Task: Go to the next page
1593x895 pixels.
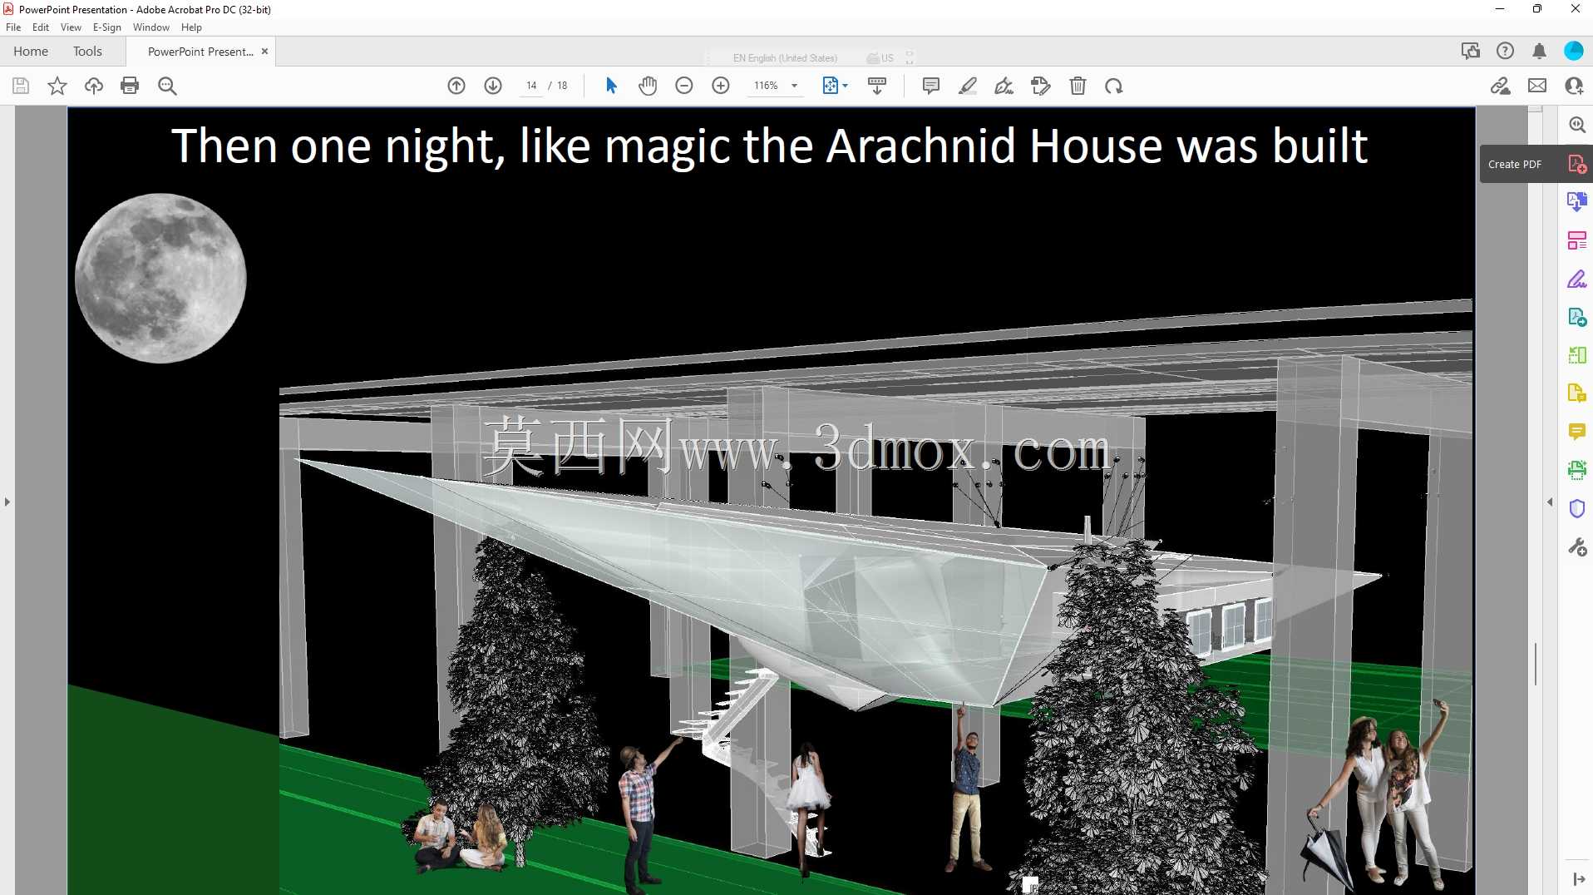Action: click(x=493, y=86)
